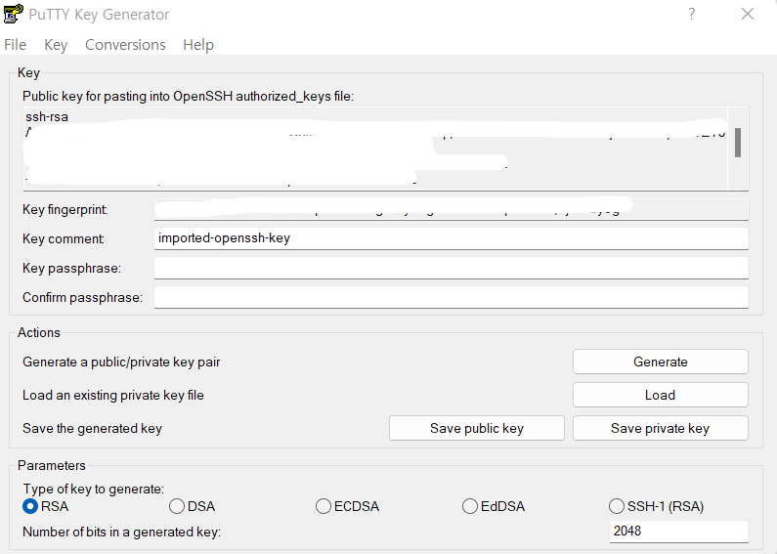Open the File menu
777x554 pixels.
[x=15, y=45]
